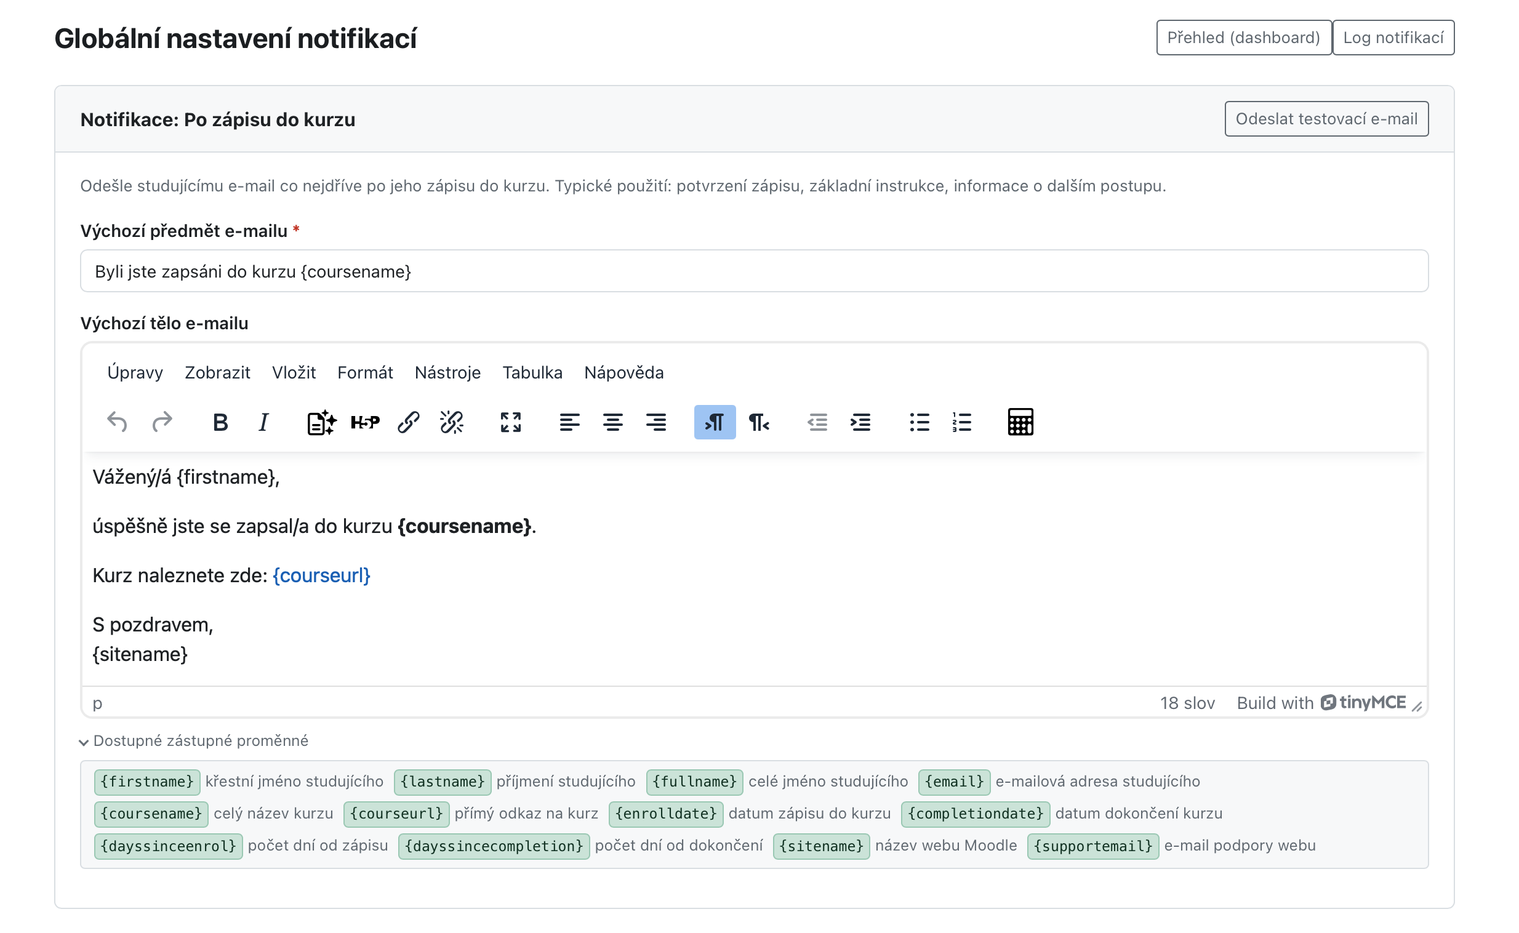Toggle left-to-right text direction
1519x933 pixels.
[715, 423]
